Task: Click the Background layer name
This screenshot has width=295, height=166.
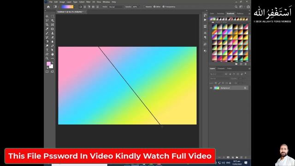Action: pos(225,88)
